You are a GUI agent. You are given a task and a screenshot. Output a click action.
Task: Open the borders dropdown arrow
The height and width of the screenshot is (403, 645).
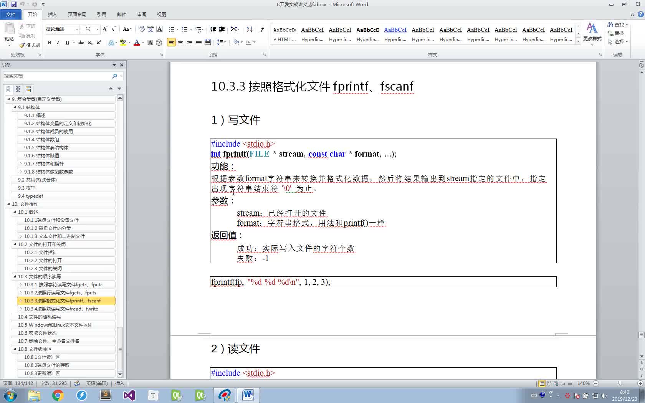coord(255,43)
